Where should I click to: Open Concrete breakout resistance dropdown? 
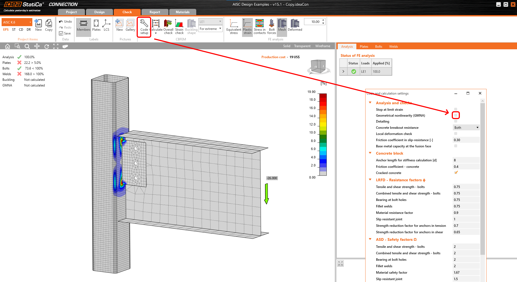coord(466,128)
